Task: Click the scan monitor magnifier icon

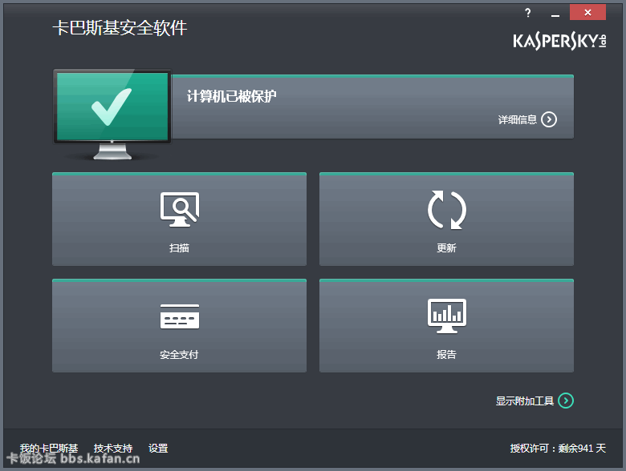Action: point(180,210)
